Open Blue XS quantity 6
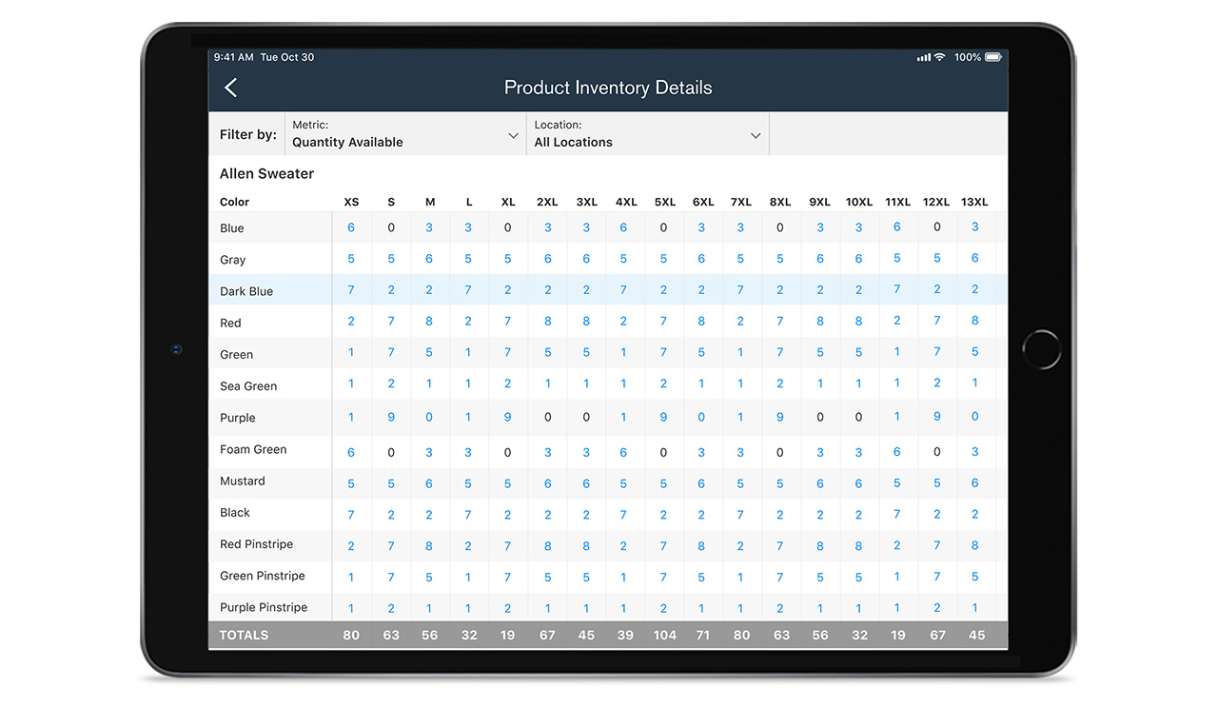 tap(351, 227)
